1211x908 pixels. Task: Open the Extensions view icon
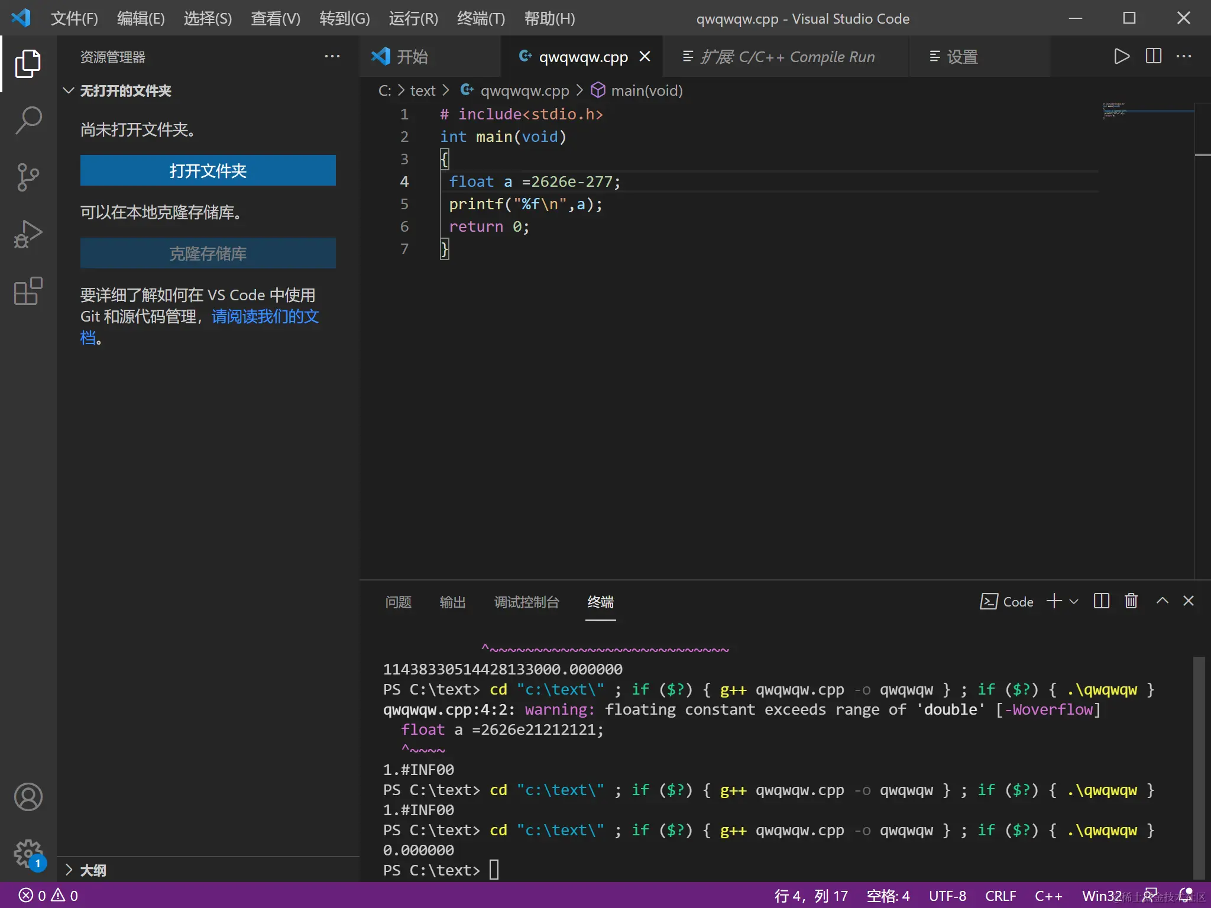[x=28, y=291]
